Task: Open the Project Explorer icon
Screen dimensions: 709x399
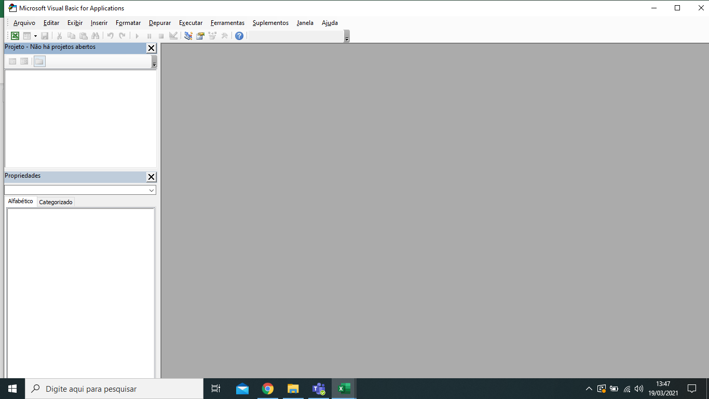Action: click(x=188, y=36)
